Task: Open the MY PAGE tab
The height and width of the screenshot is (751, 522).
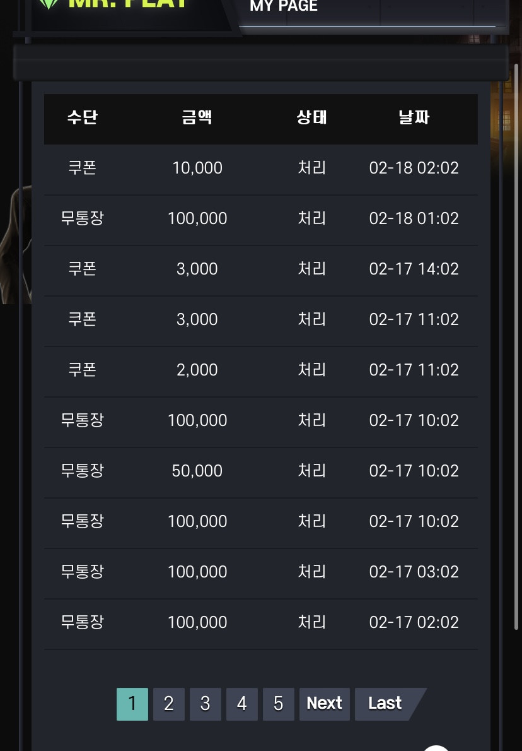Action: click(x=283, y=6)
